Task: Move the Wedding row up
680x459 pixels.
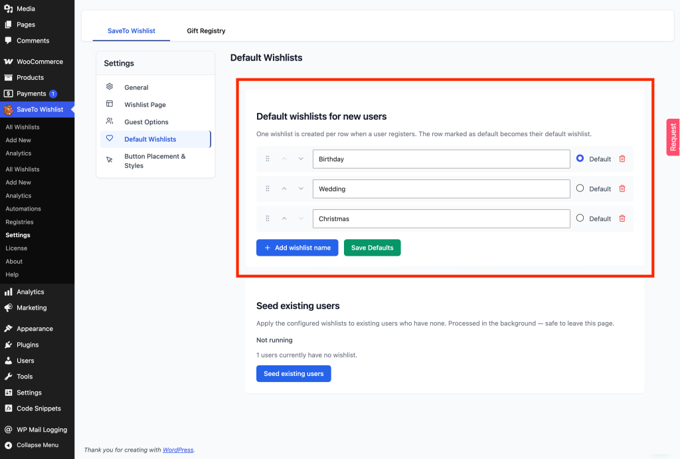Action: (x=284, y=189)
